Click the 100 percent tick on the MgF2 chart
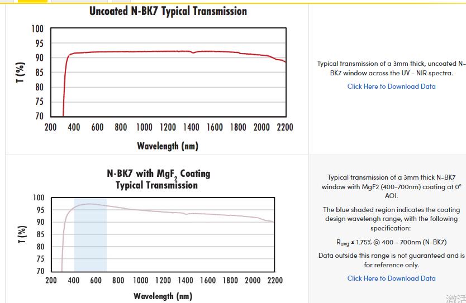The image size is (466, 303). pos(38,198)
